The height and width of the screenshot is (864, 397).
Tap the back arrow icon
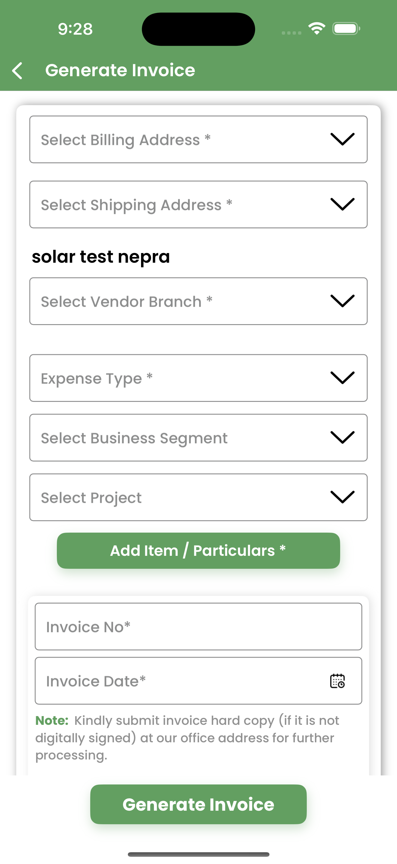coord(17,70)
